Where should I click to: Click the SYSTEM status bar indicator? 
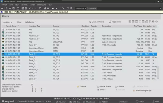(75, 102)
